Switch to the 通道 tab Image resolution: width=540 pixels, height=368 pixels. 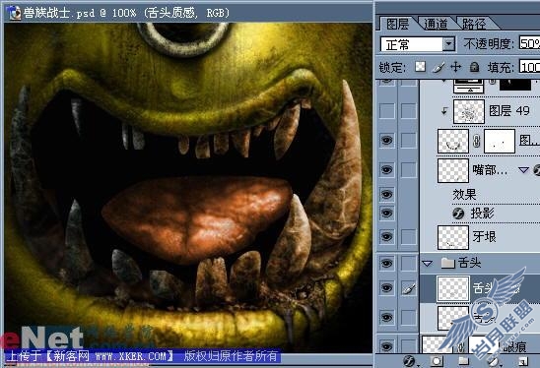(436, 24)
